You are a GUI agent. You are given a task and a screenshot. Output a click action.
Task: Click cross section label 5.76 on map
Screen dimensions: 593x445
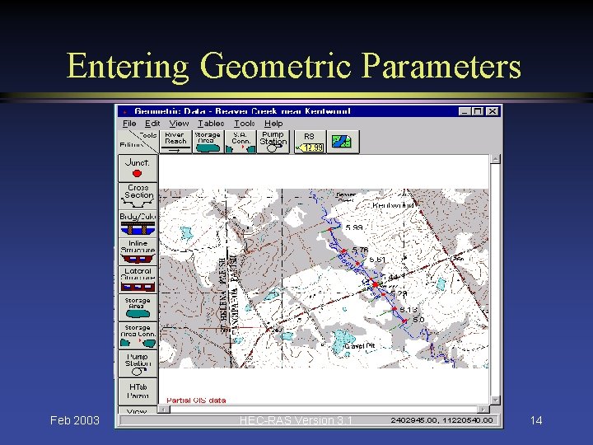click(360, 250)
